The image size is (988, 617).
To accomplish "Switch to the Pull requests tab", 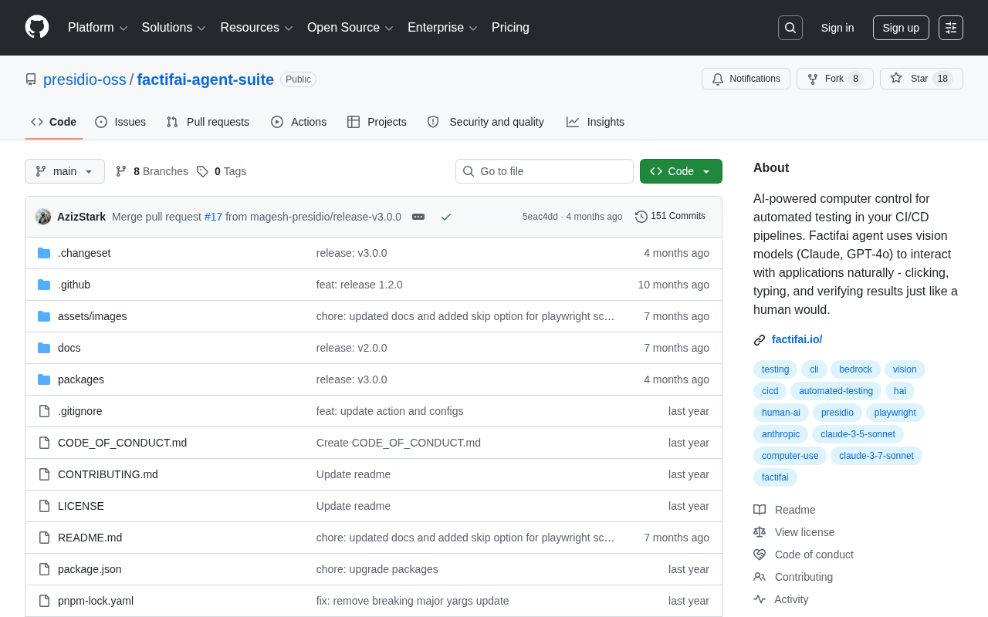I will click(x=208, y=122).
